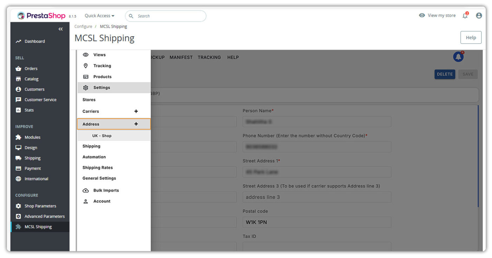
Task: Switch to the MANIFEST tab
Action: pos(181,57)
